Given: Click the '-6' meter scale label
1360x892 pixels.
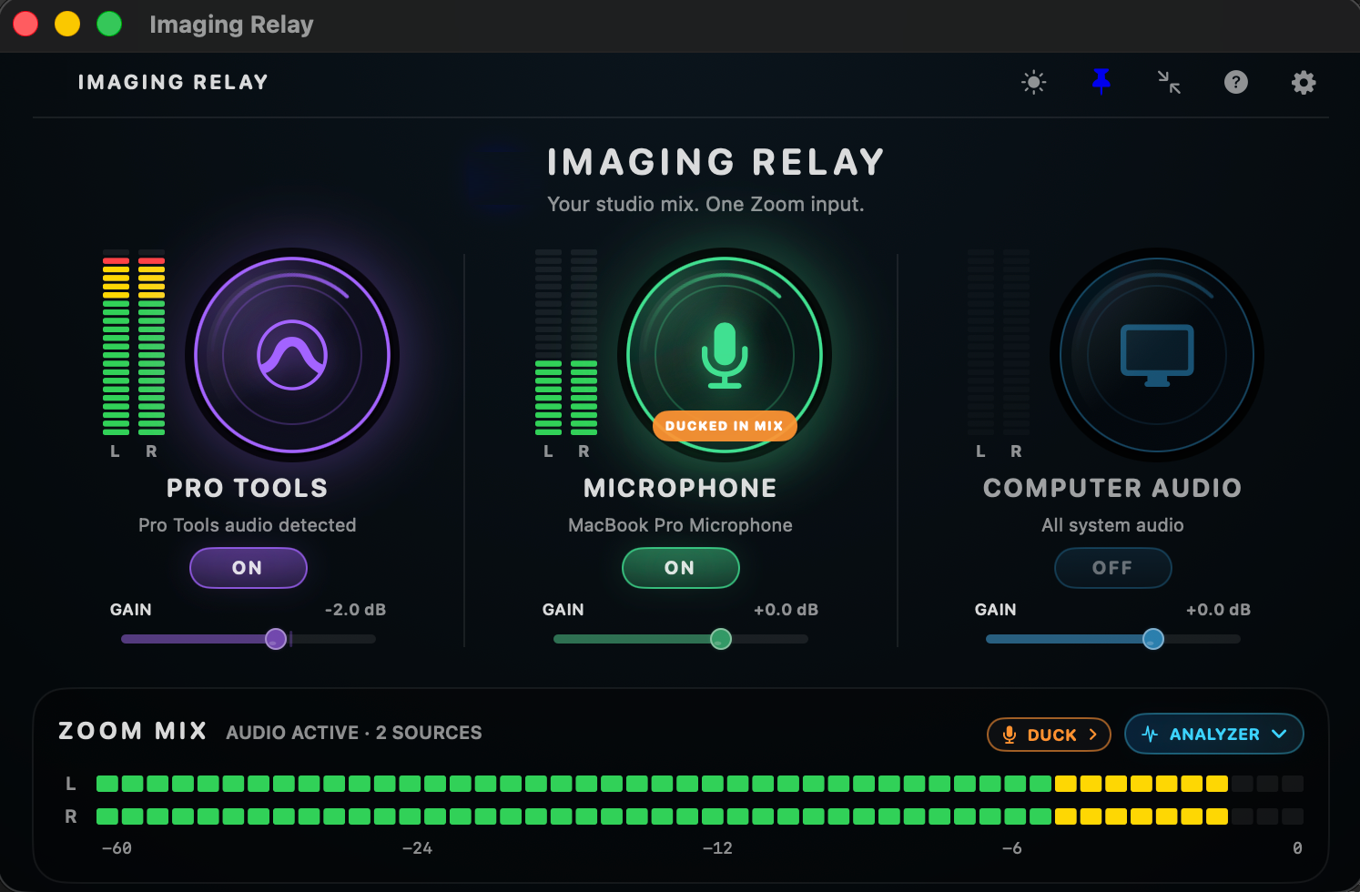Looking at the screenshot, I should point(1011,848).
